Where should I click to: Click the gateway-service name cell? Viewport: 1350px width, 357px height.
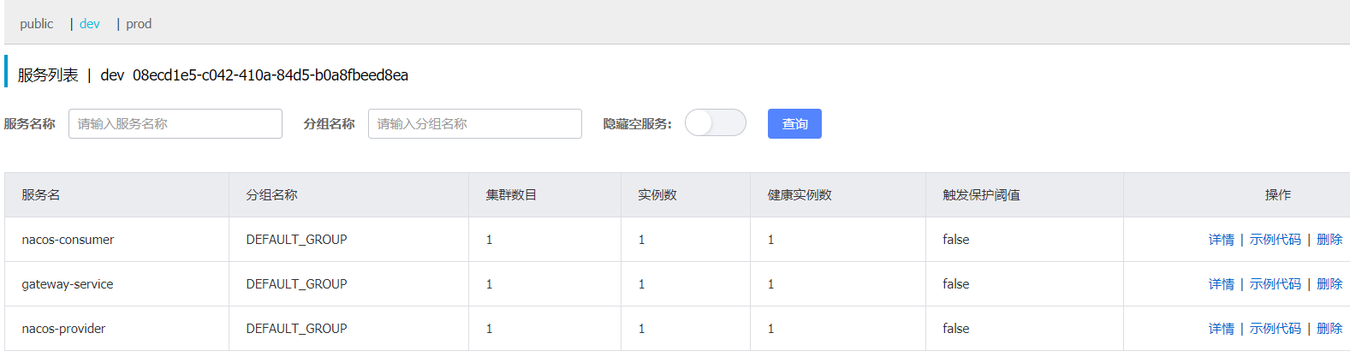68,284
